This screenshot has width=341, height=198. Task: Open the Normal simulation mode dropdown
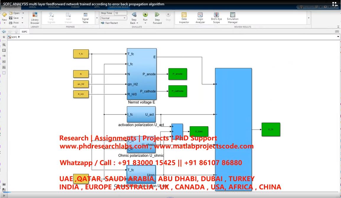click(x=113, y=18)
